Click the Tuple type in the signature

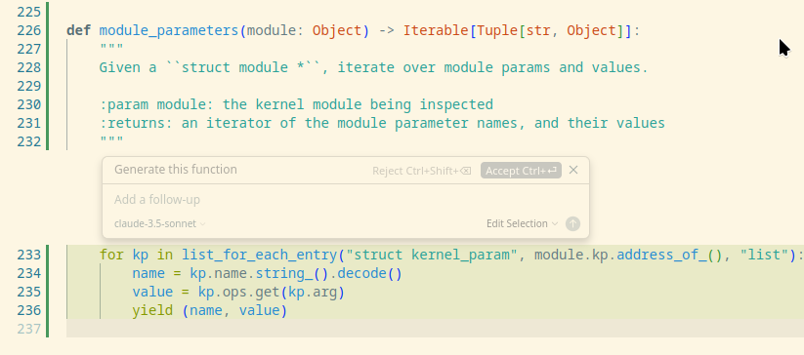tap(497, 30)
